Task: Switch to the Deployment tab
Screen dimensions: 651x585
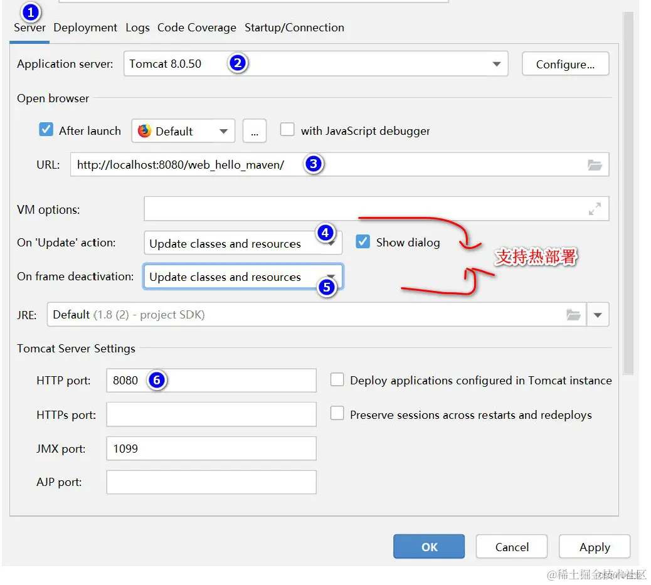Action: click(x=85, y=28)
